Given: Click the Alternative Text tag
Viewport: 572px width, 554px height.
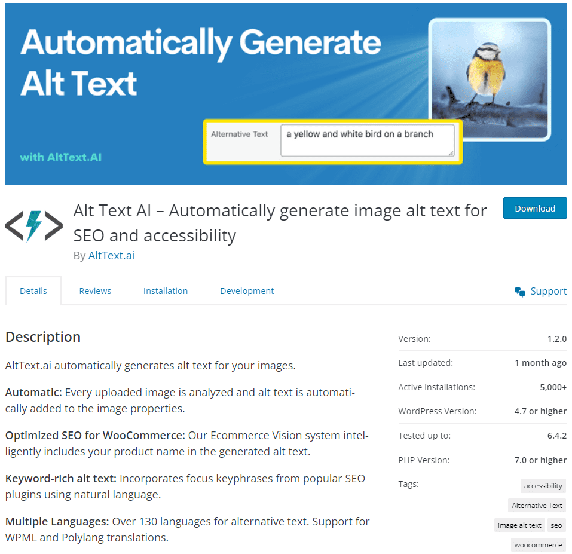Looking at the screenshot, I should (537, 506).
